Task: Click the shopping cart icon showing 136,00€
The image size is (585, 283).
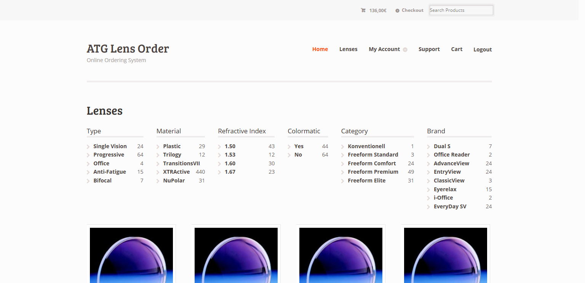Action: [363, 10]
